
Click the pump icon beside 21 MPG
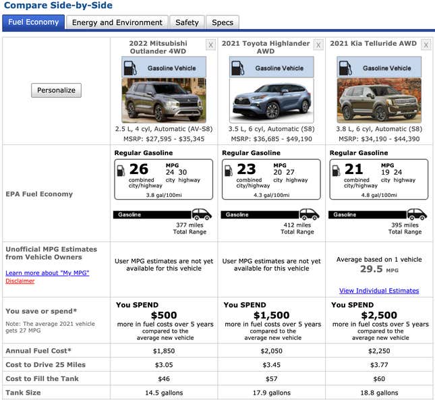337,171
